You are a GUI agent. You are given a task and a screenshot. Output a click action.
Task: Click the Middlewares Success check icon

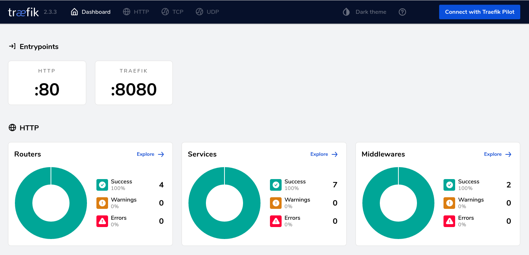tap(449, 185)
